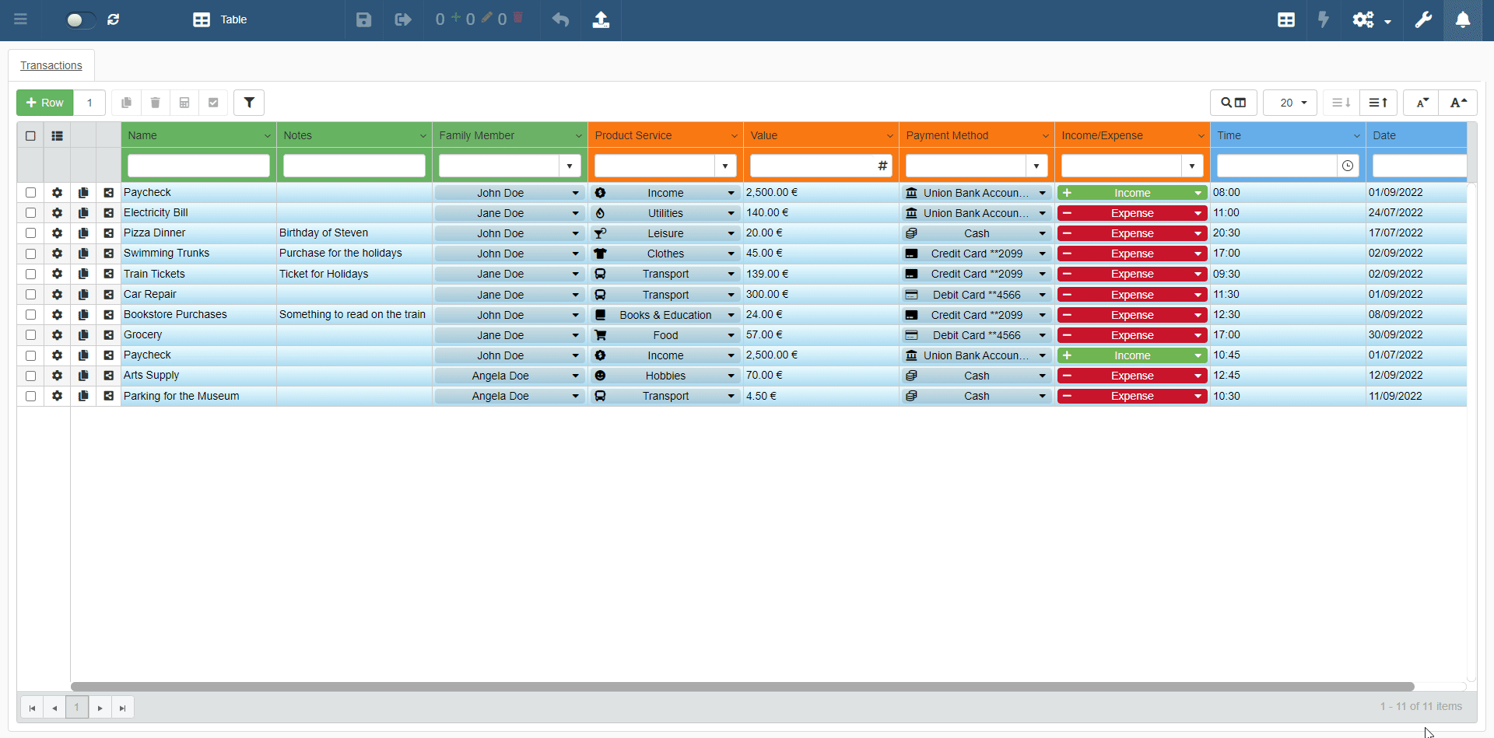This screenshot has height=738, width=1494.
Task: Open gear settings for Electricity Bill row
Action: coord(57,213)
